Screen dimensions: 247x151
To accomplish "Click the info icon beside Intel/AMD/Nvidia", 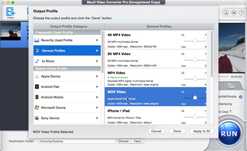I will point(241,97).
